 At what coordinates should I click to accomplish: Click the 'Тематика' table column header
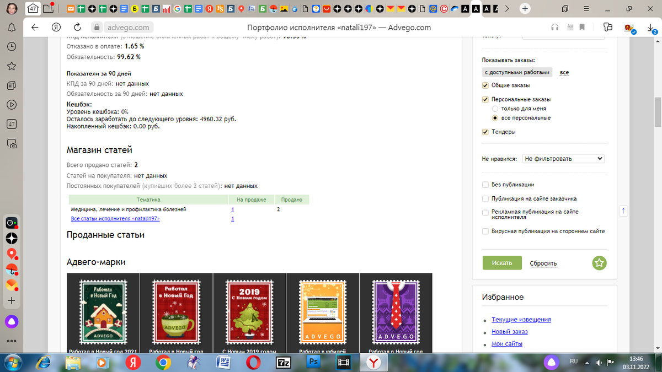pos(148,200)
